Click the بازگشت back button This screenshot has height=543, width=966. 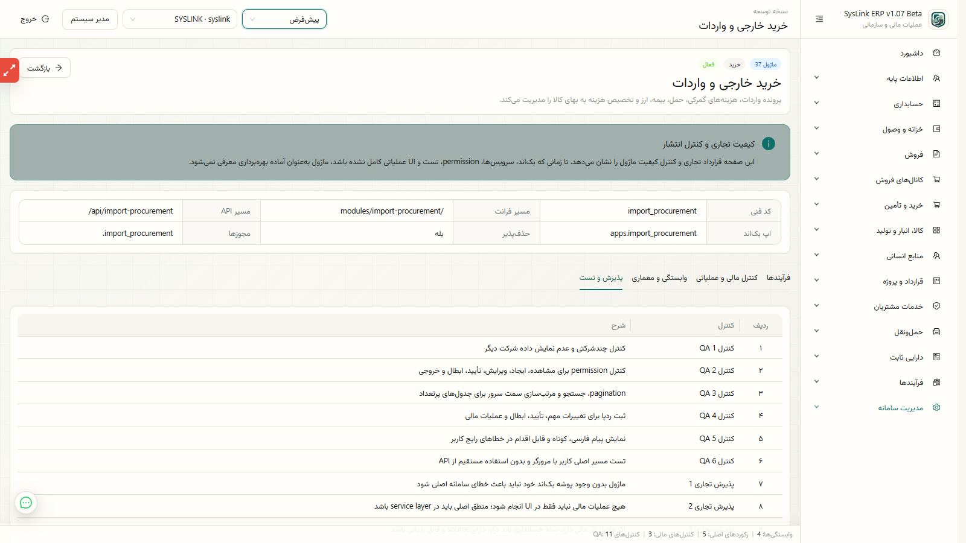[x=45, y=68]
